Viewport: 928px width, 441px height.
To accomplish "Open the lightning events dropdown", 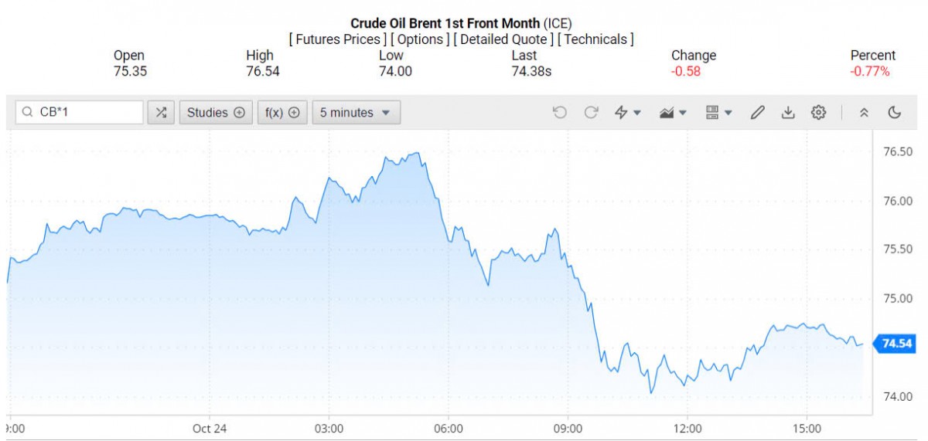I will [627, 113].
